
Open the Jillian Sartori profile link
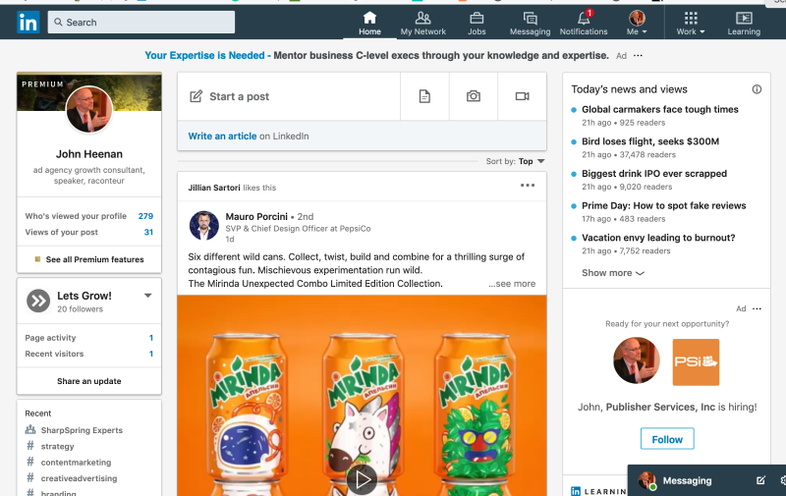(x=214, y=188)
